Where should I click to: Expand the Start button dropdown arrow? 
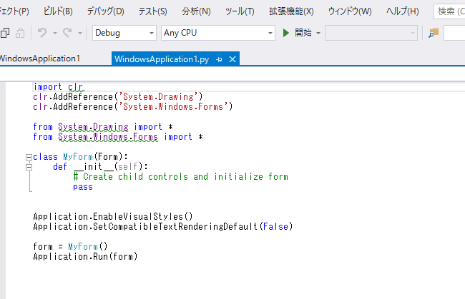point(318,33)
